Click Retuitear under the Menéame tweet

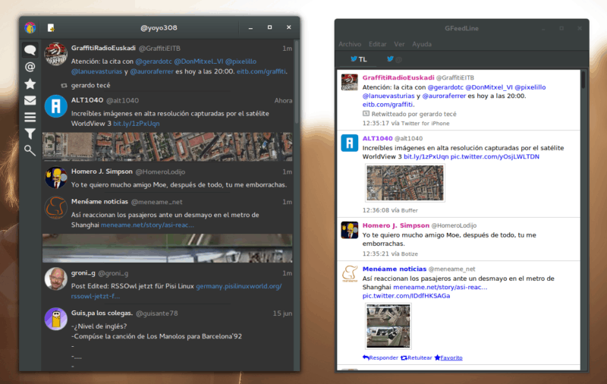[x=416, y=357]
